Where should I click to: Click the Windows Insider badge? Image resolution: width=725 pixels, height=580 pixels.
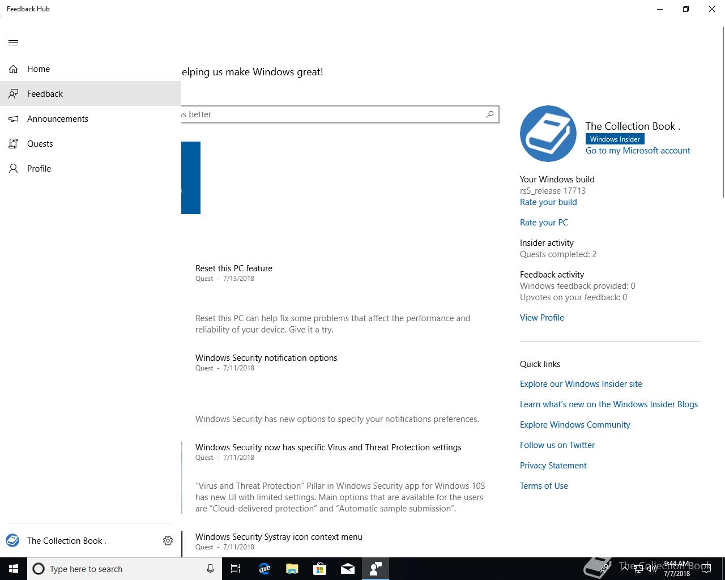pyautogui.click(x=615, y=139)
